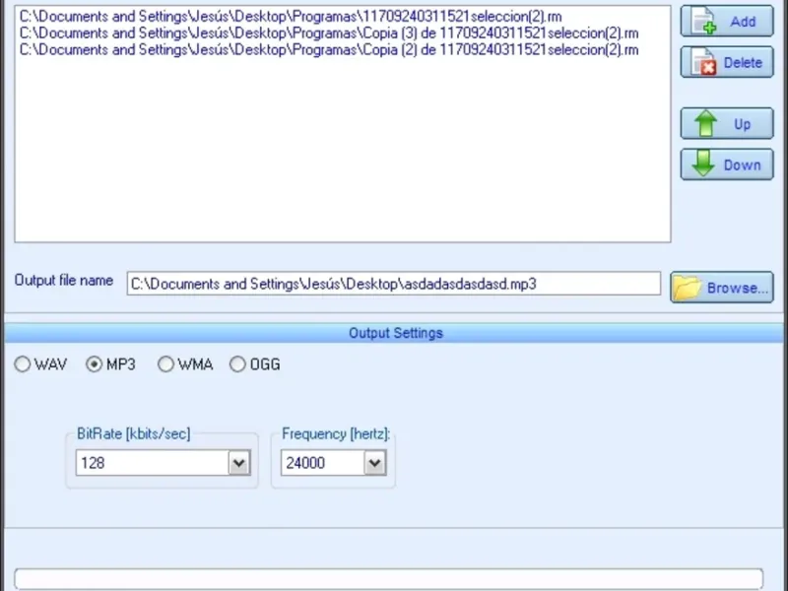Move selected file Down
The image size is (788, 591).
click(727, 164)
